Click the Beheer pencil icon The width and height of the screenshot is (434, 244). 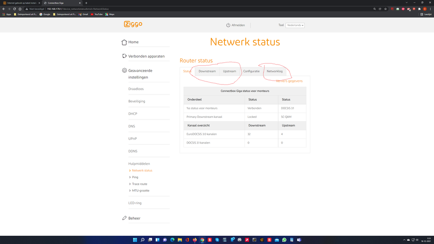125,218
